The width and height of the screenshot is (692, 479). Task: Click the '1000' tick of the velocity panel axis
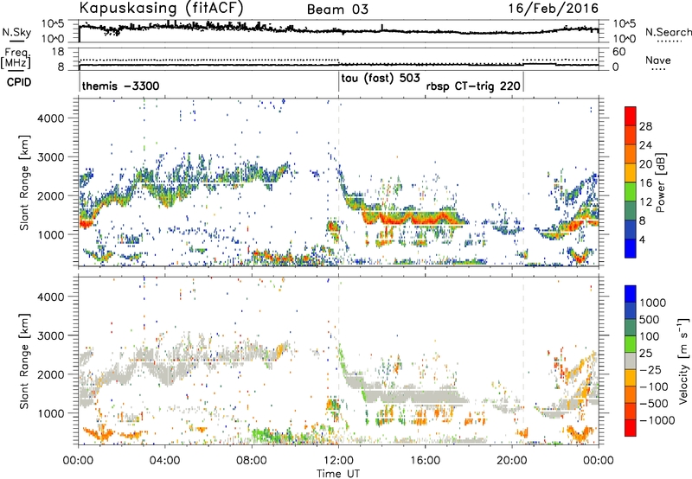point(50,413)
